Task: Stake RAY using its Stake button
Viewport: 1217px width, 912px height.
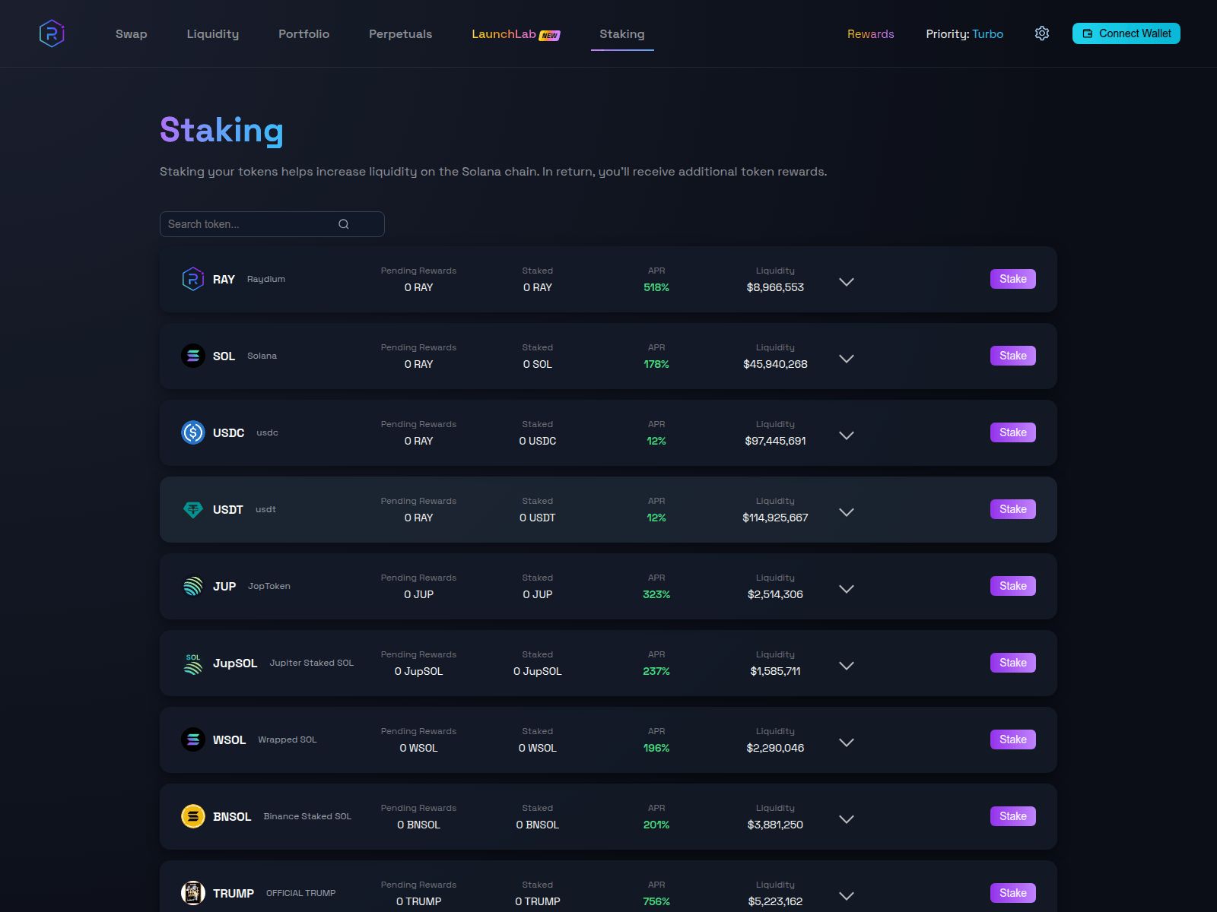Action: pos(1013,279)
